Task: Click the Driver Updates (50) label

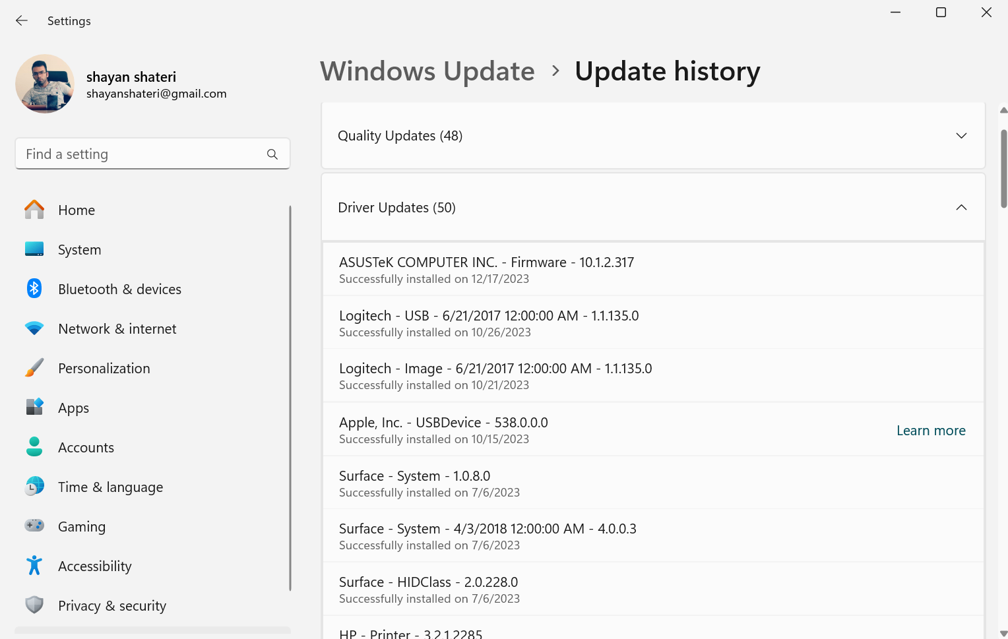Action: click(x=396, y=208)
